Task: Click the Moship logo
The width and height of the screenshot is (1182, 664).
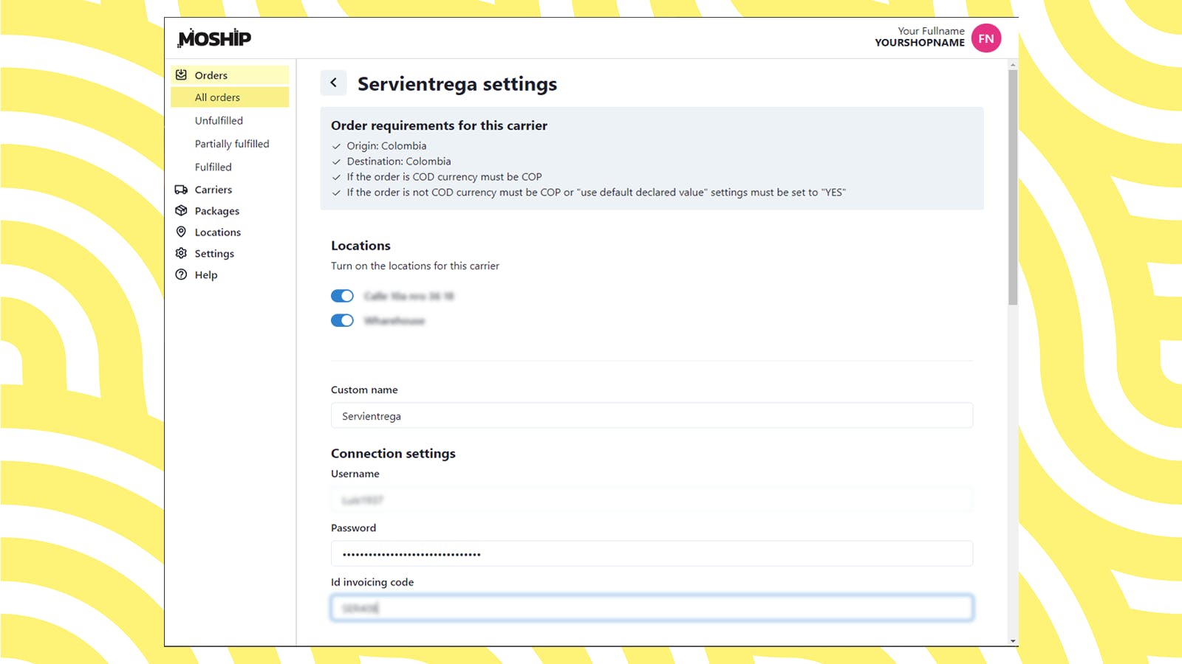Action: point(214,38)
